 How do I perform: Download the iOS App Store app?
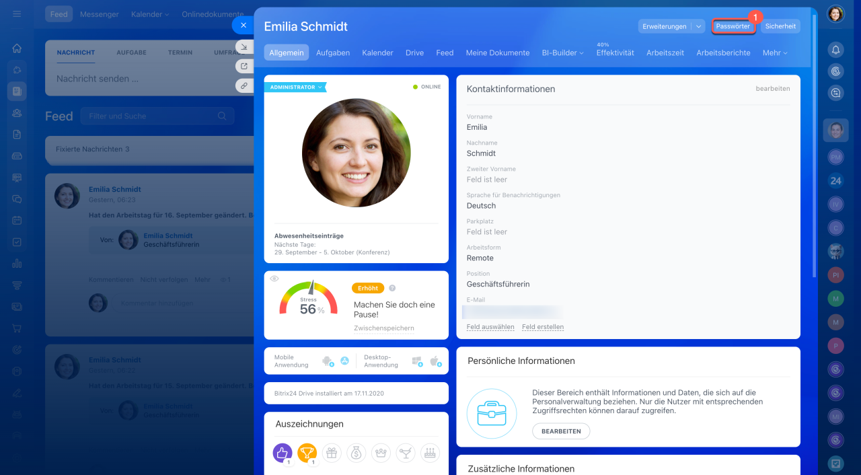point(344,361)
